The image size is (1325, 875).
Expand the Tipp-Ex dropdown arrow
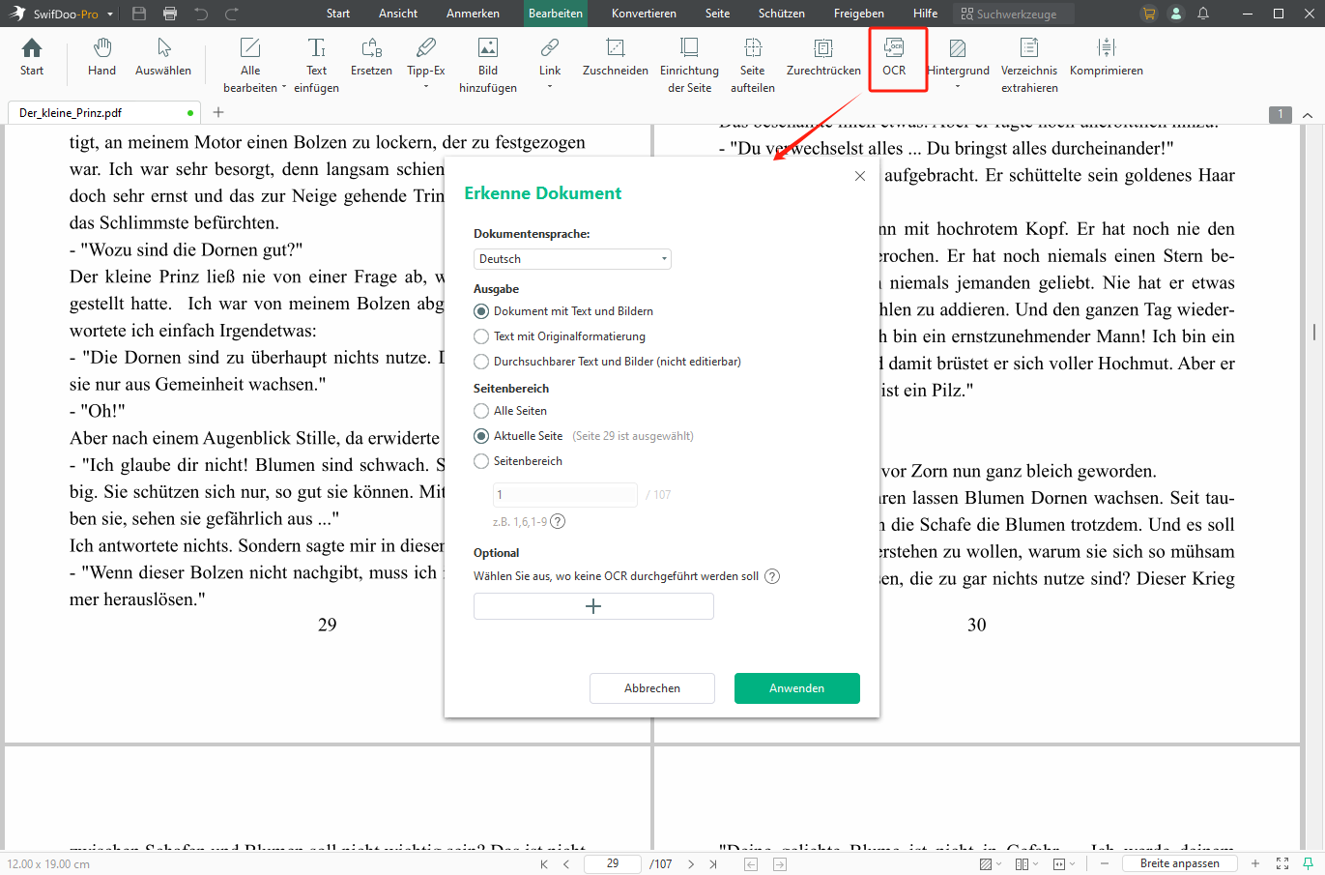click(x=426, y=87)
